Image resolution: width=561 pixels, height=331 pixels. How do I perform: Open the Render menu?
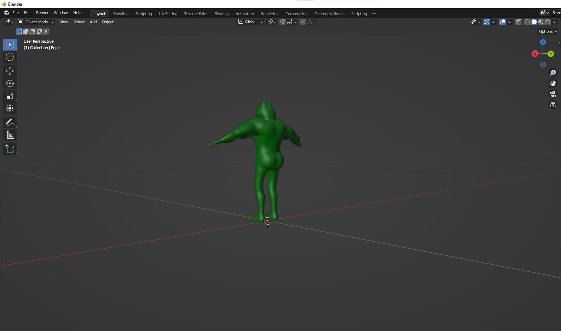pyautogui.click(x=42, y=13)
